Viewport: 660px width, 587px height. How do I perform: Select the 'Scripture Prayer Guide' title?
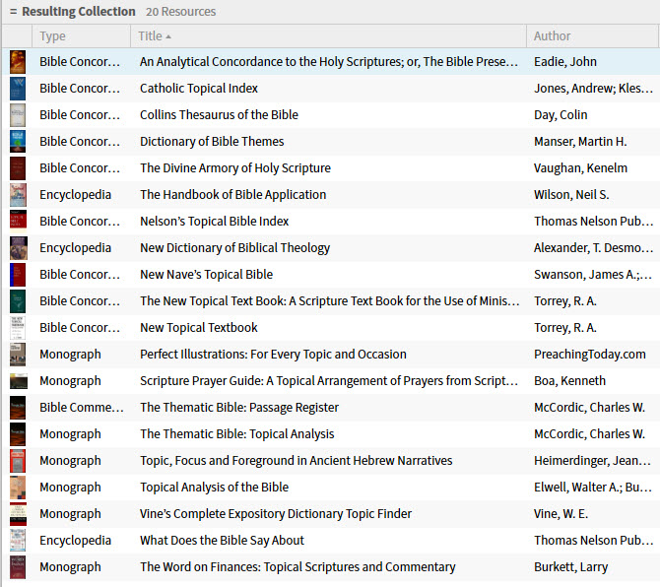(329, 381)
